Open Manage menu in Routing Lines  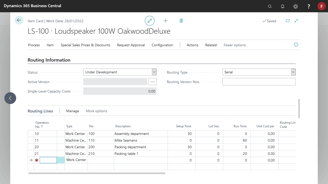pos(73,111)
